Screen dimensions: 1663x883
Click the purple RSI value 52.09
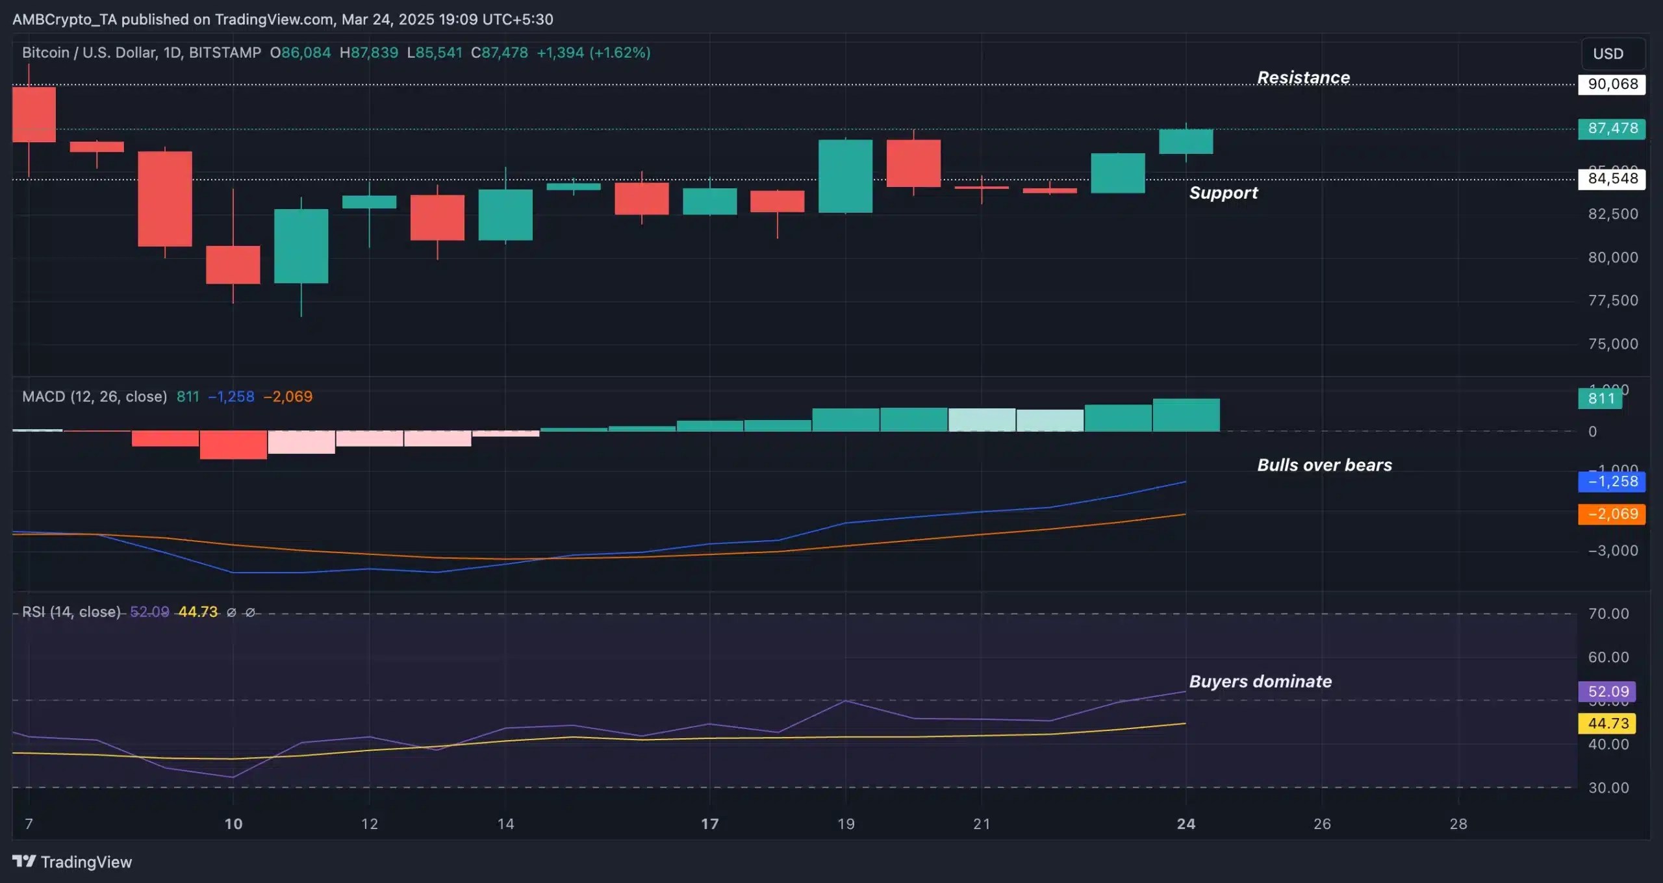pyautogui.click(x=149, y=612)
